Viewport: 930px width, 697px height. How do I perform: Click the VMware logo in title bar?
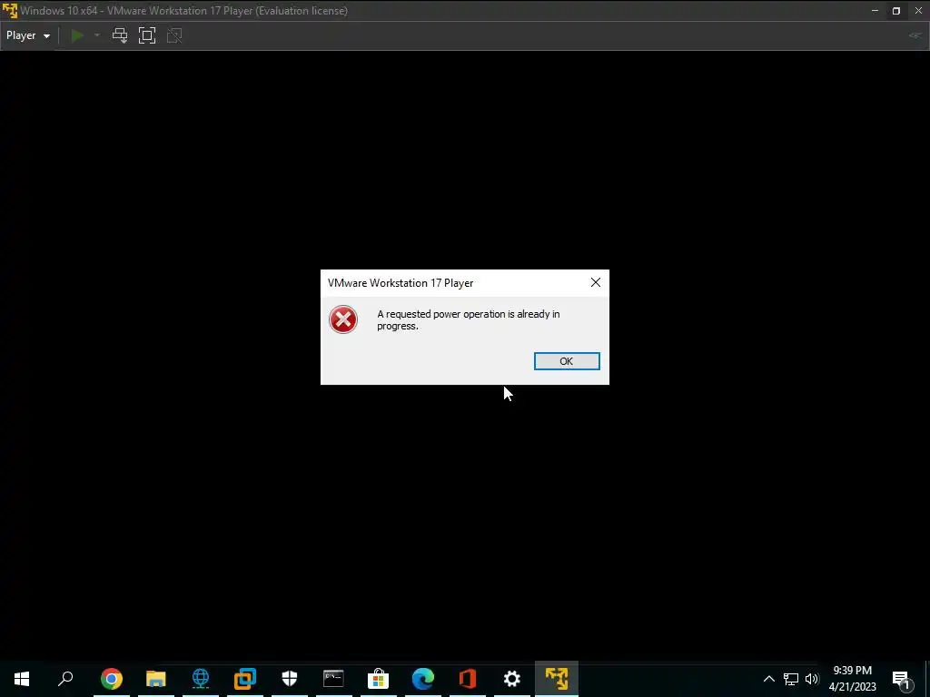click(9, 11)
